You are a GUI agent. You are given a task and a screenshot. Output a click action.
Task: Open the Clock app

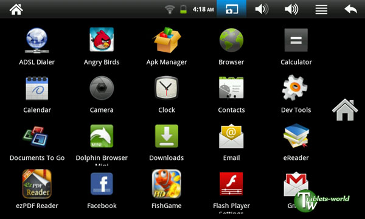pyautogui.click(x=167, y=88)
